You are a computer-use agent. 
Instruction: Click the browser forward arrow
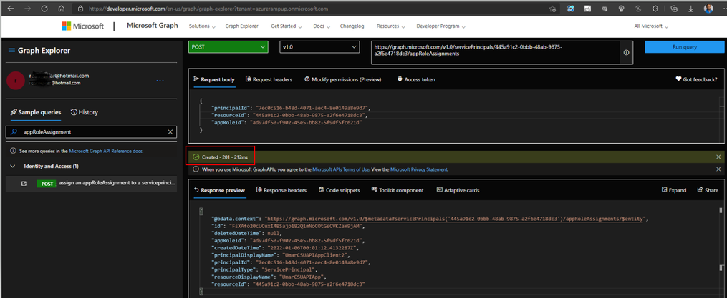(x=27, y=9)
